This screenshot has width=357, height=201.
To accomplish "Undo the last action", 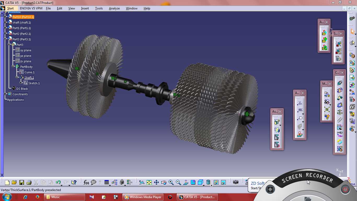I will [58, 182].
